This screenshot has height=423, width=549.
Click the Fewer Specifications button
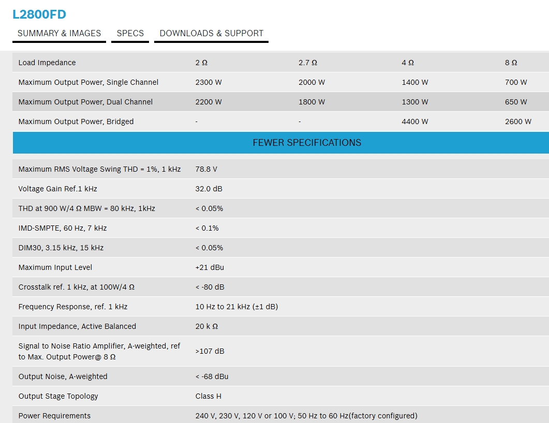(281, 143)
